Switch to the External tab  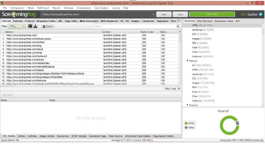click(18, 21)
